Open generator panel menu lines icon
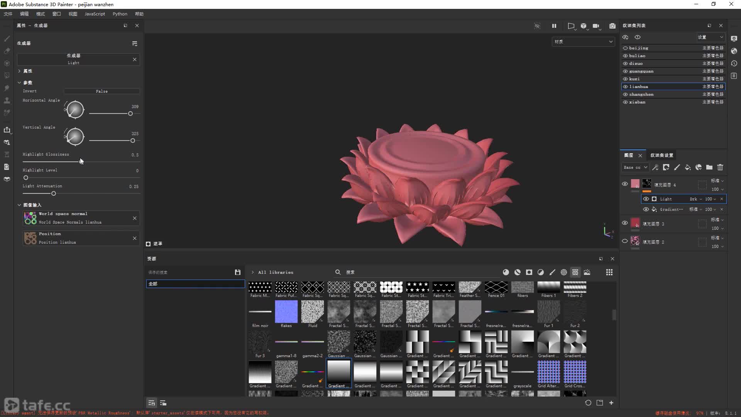 click(x=135, y=44)
